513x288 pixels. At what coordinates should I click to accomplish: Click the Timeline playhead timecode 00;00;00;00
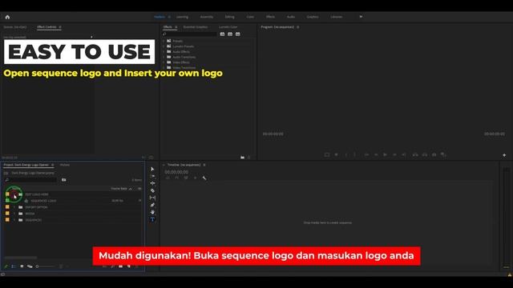pos(176,172)
